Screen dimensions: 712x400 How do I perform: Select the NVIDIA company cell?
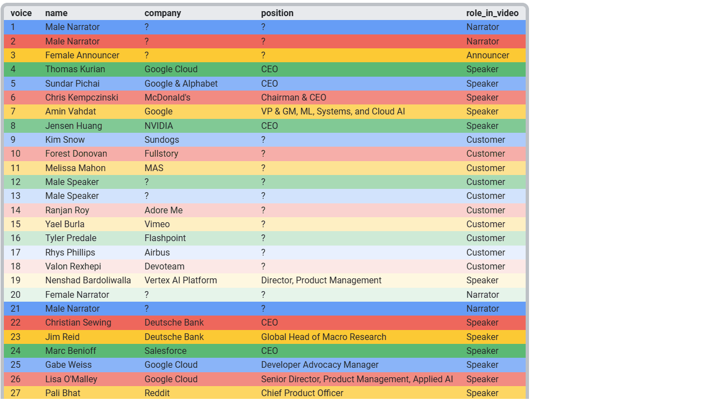(x=159, y=126)
